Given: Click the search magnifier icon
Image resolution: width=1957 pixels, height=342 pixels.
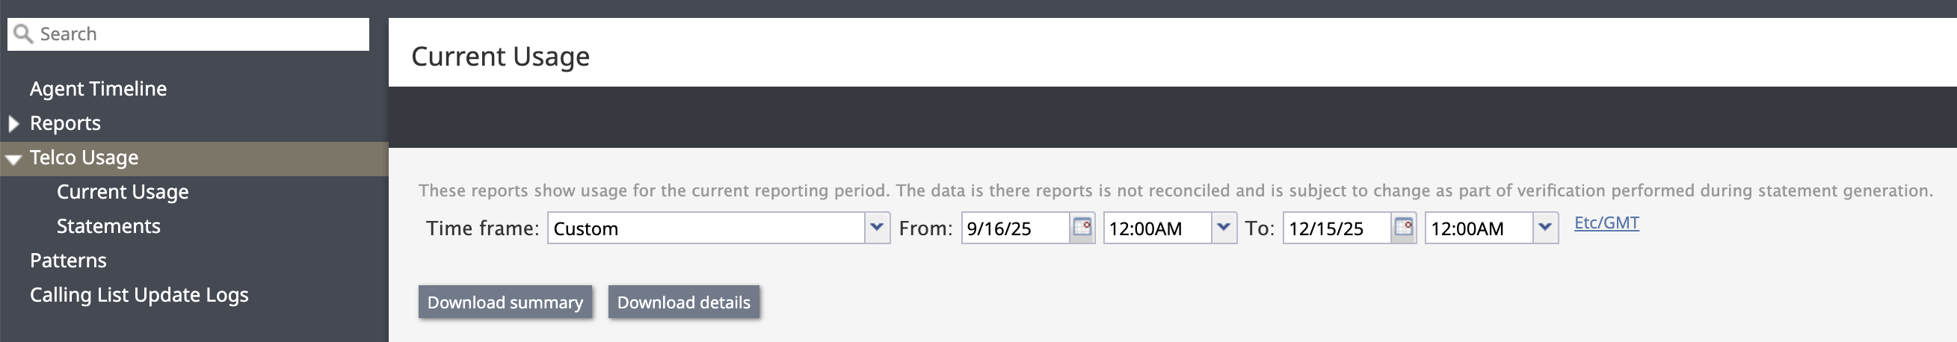Looking at the screenshot, I should click(24, 34).
